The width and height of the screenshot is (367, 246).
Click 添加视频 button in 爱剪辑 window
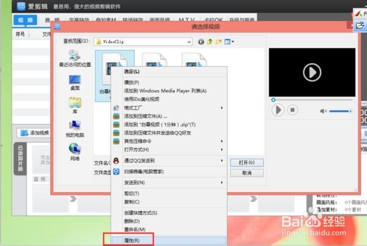(x=34, y=133)
